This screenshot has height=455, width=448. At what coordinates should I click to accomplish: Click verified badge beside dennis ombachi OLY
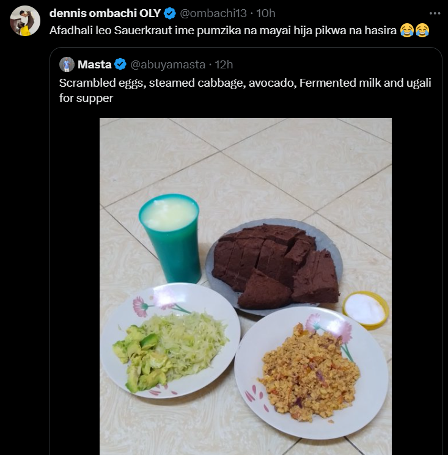point(169,13)
